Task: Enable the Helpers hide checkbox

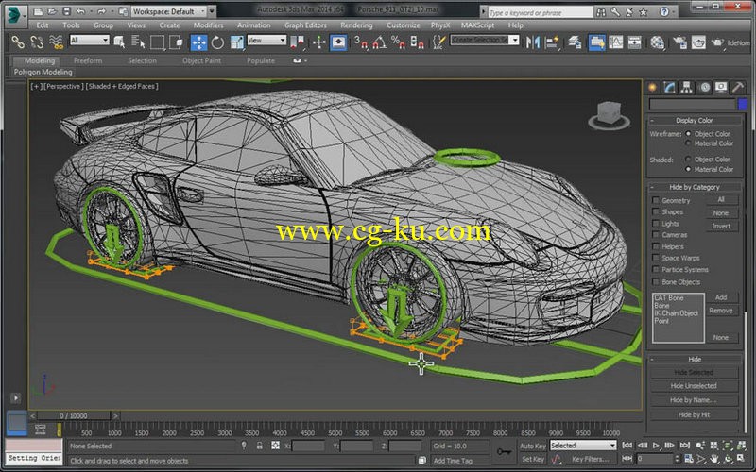Action: coord(656,246)
